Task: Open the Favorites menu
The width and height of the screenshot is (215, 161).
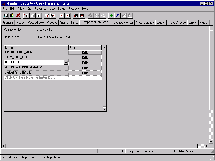Action: (40, 9)
